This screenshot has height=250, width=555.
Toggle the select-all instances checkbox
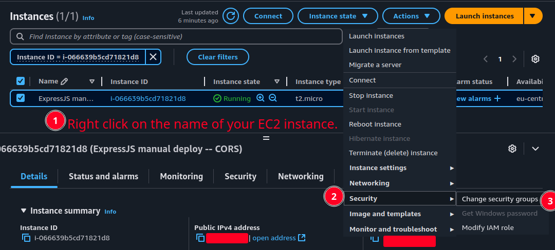[21, 81]
